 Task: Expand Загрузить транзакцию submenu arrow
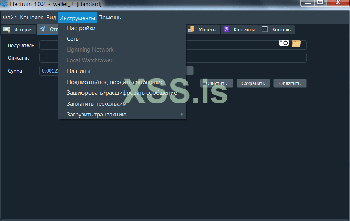click(x=182, y=114)
